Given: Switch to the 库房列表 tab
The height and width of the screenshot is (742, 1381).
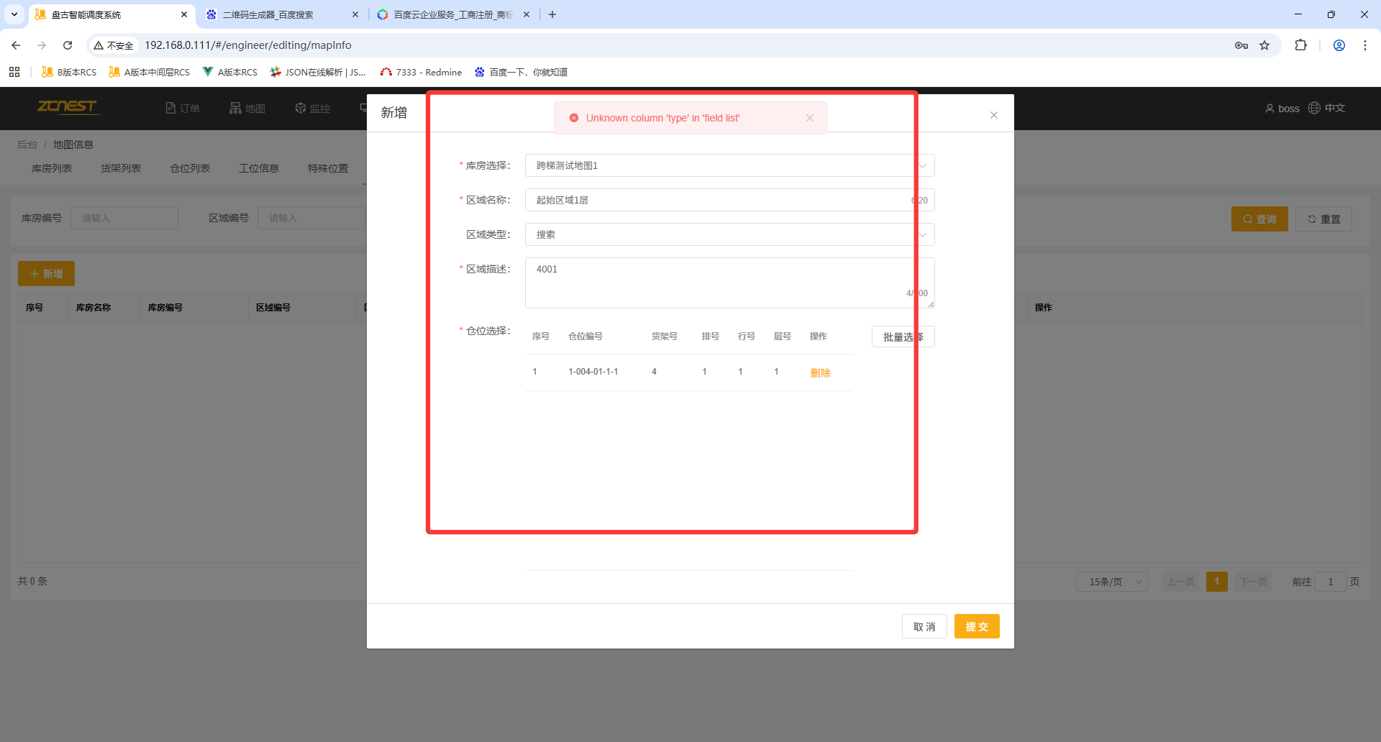Looking at the screenshot, I should point(52,168).
